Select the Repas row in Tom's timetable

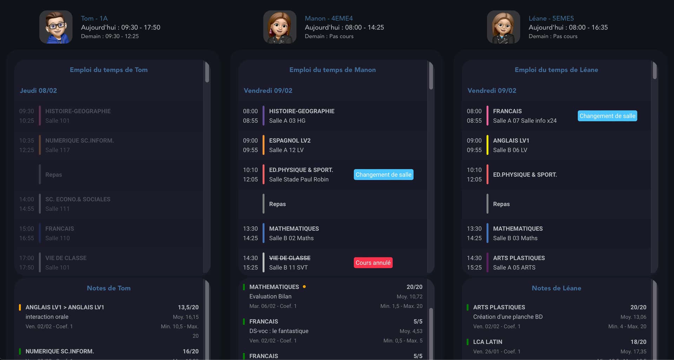pyautogui.click(x=108, y=175)
